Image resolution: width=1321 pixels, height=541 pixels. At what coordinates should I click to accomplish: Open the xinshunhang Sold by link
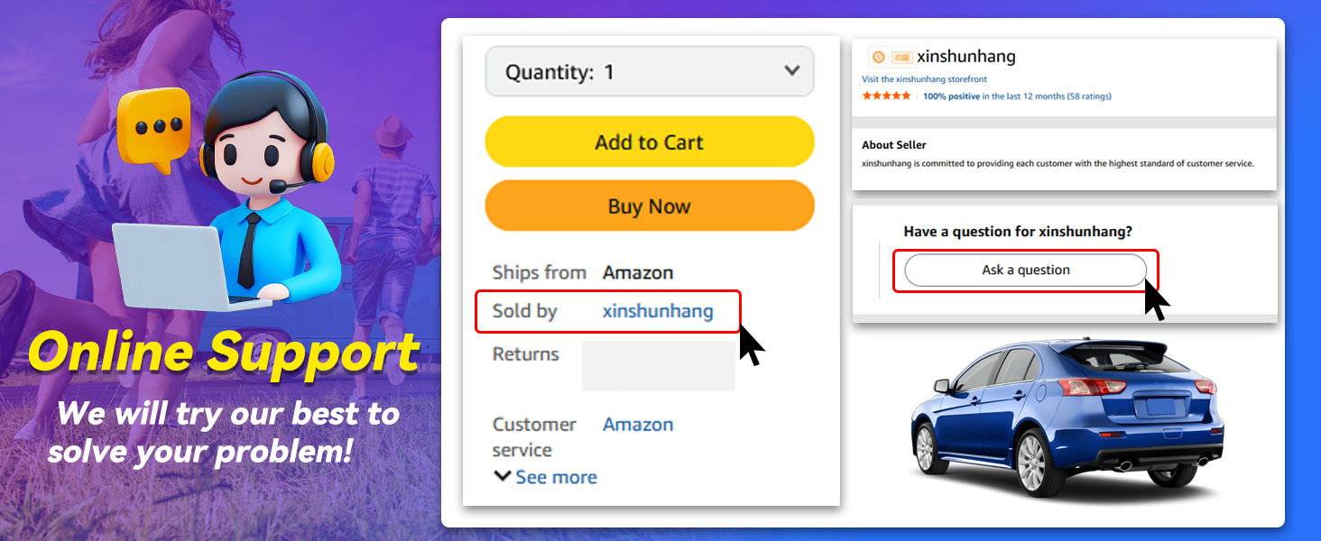tap(657, 311)
